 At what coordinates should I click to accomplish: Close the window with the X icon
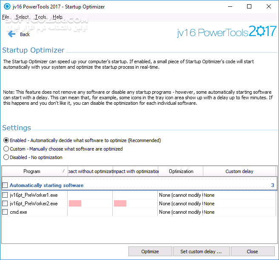coord(268,7)
